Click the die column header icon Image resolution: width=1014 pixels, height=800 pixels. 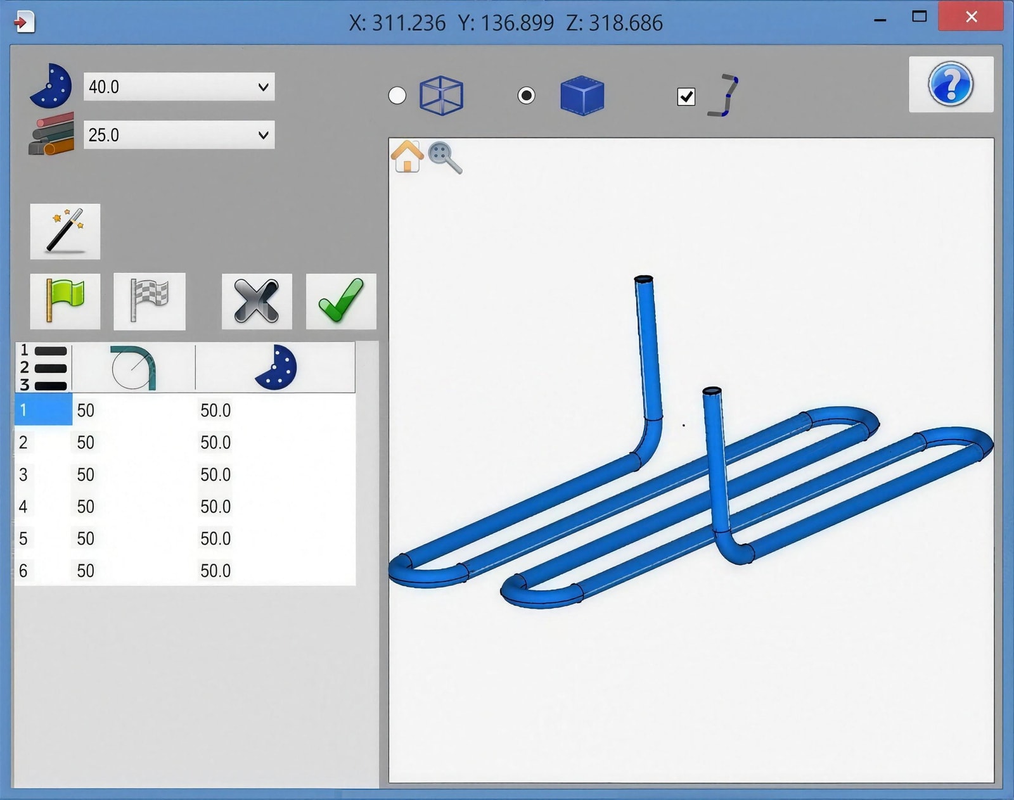point(276,367)
